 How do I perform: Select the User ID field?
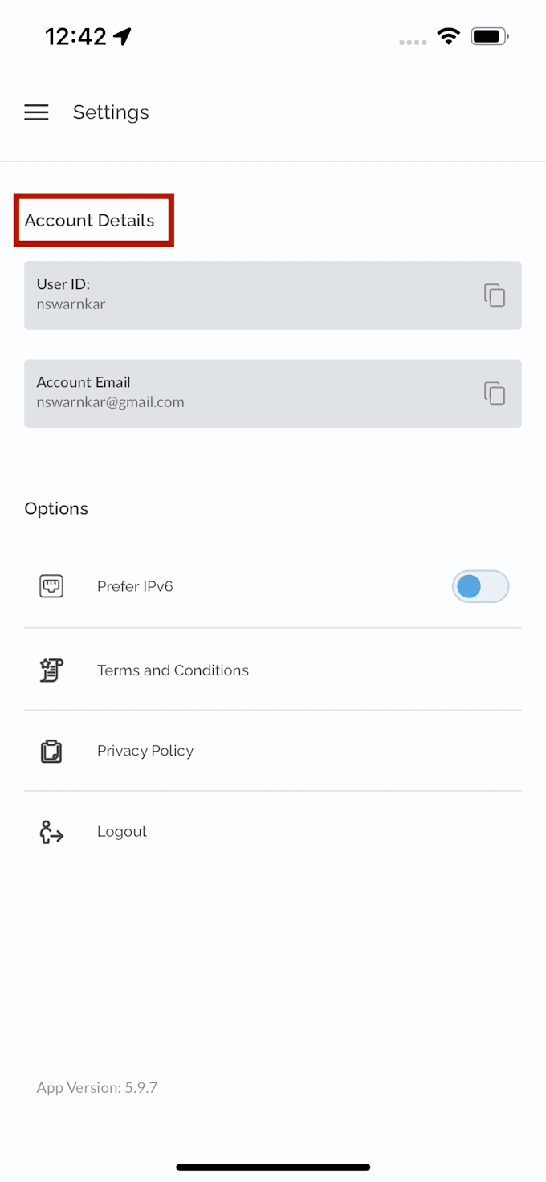point(241,295)
